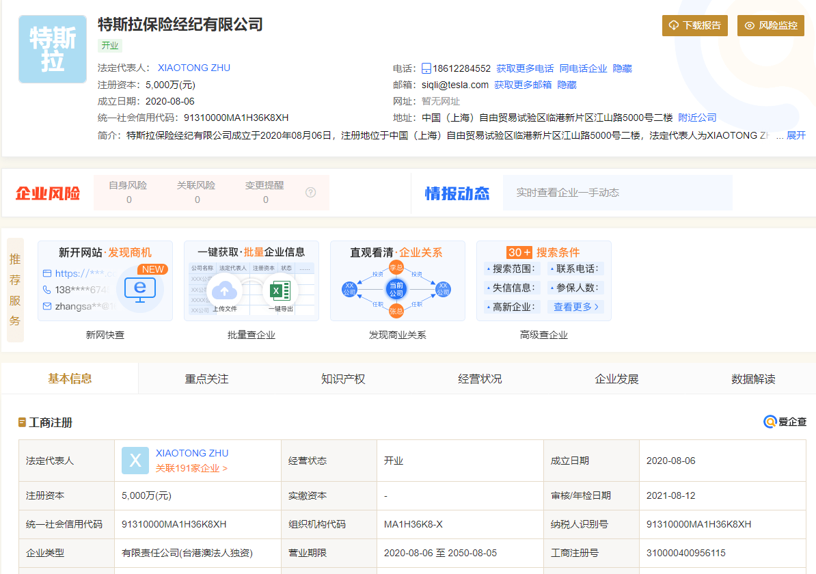Click the 特斯拉 company logo thumbnail
Screen dimensions: 816x574
point(53,49)
